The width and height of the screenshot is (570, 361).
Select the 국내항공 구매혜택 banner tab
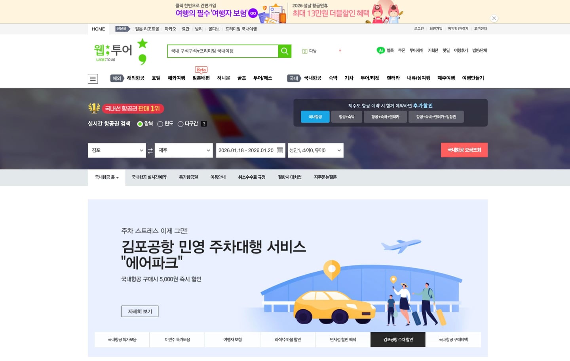click(453, 340)
